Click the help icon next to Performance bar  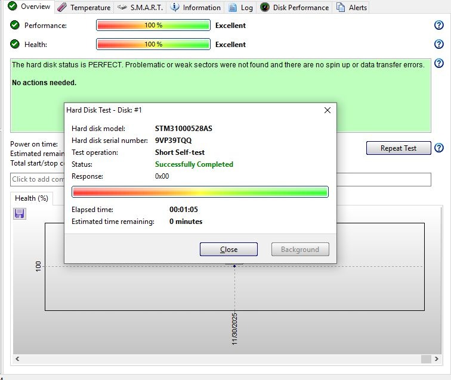point(439,25)
